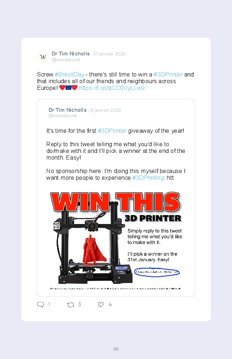Open the #3DPrinting hashtag
Screen dimensions: 232x359
(148, 177)
